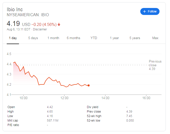Click the 4.19 current stock price
This screenshot has width=170, height=134.
click(x=13, y=24)
